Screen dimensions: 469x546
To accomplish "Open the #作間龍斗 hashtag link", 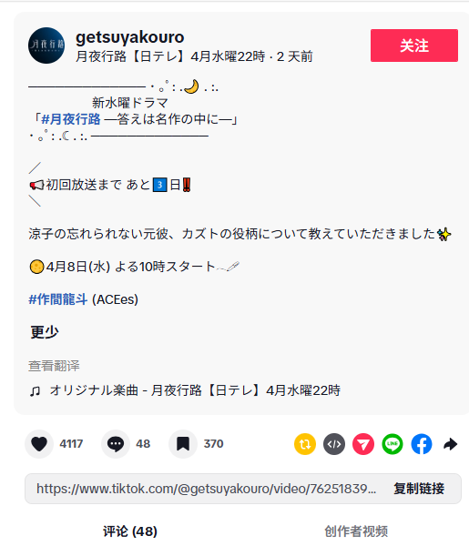I will pos(58,299).
